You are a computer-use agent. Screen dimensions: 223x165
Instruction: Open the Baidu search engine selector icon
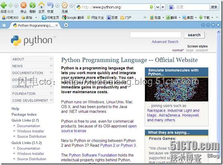pyautogui.click(x=171, y=7)
